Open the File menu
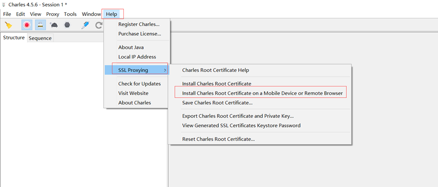 (7, 14)
